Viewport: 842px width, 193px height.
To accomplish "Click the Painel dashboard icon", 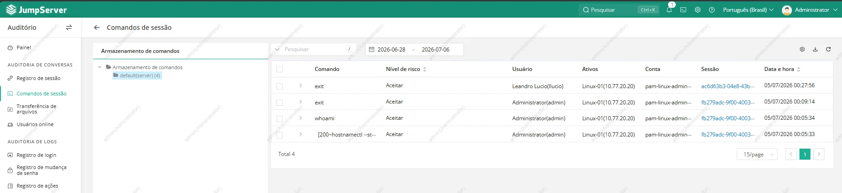I will pos(10,47).
